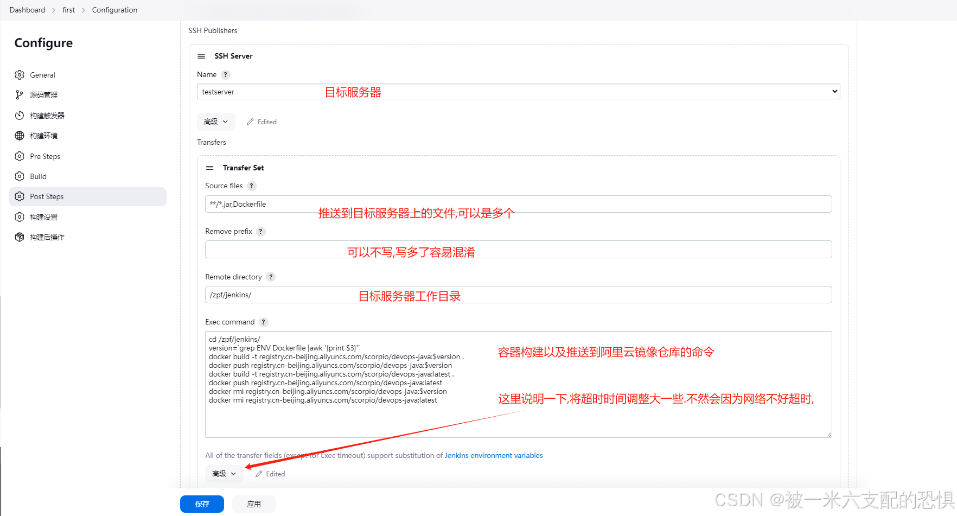Click inside the Exec command textarea
The width and height of the screenshot is (957, 516).
click(x=518, y=385)
